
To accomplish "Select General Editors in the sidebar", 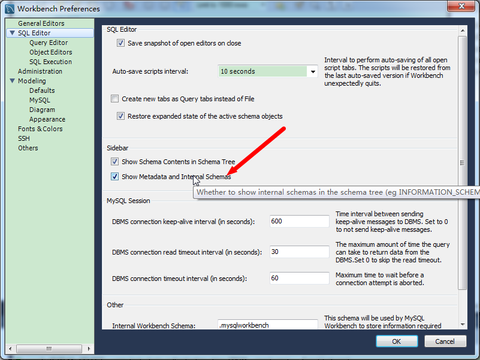I will 41,23.
